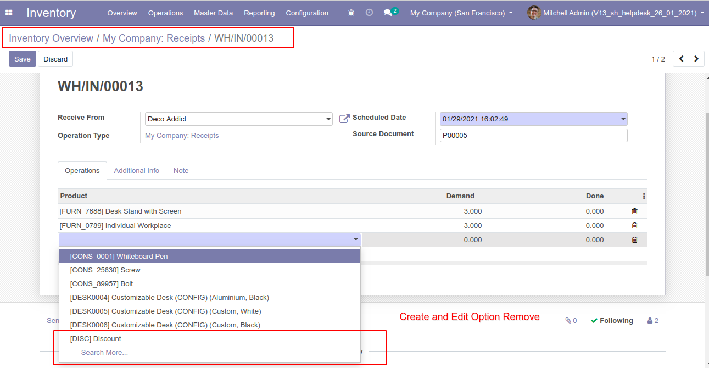Open the Configuration menu
The image size is (709, 368).
pos(307,13)
